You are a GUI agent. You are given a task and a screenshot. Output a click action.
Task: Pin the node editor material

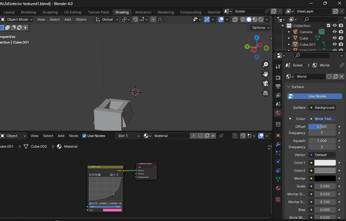pyautogui.click(x=221, y=136)
